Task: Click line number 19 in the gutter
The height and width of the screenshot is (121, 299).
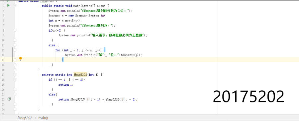Action: point(3,84)
